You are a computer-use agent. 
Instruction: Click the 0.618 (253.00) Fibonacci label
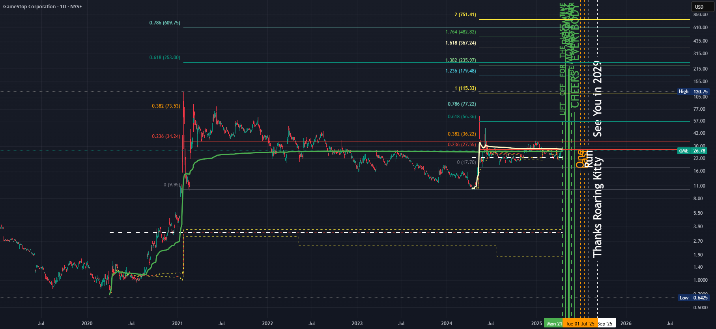[165, 58]
